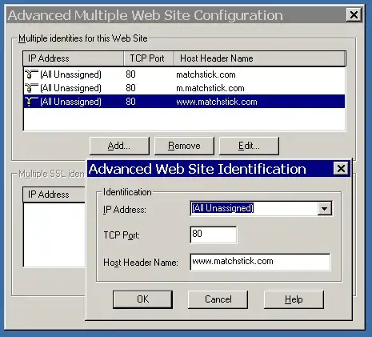Screen dimensions: 372x337
Task: Cancel the Advanced Web Site Identification dialog
Action: 218,299
